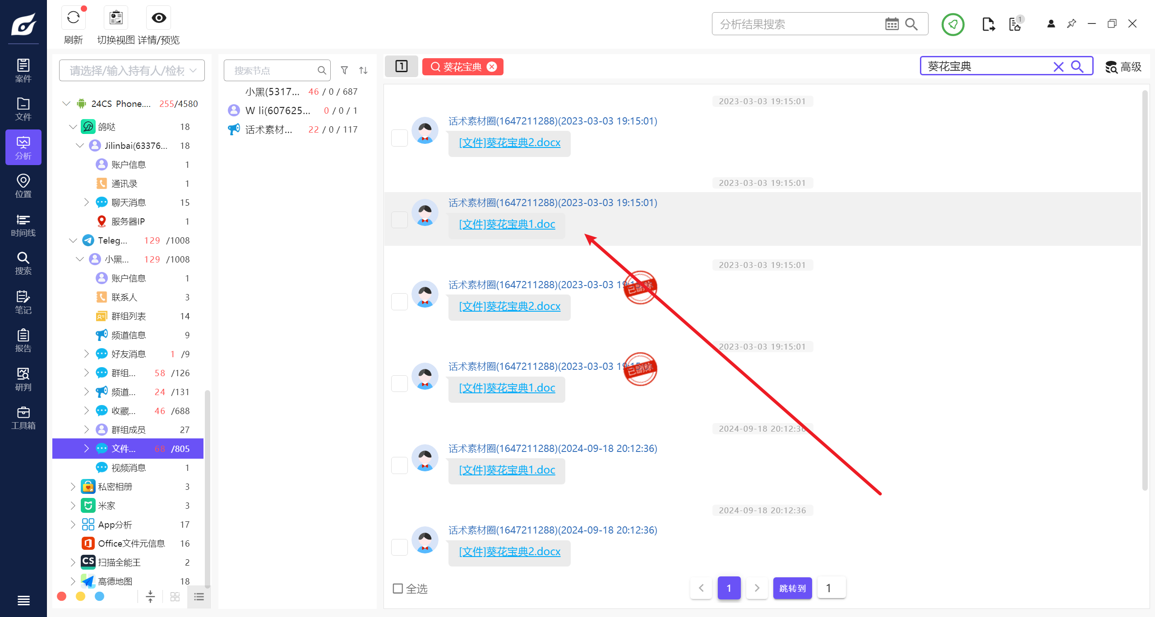Click the Switch View (切换视图) icon
Image resolution: width=1155 pixels, height=617 pixels.
pos(116,18)
